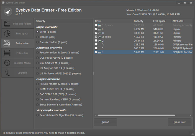The width and height of the screenshot is (195, 136).
Task: Check the 260.0 MB EFI System partition checkbox
Action: (96, 48)
